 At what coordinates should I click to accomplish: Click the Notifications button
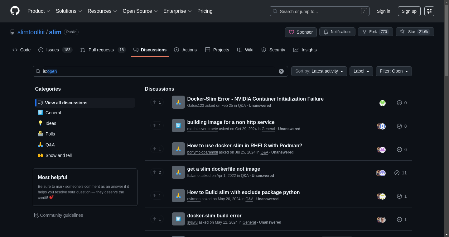(x=337, y=32)
